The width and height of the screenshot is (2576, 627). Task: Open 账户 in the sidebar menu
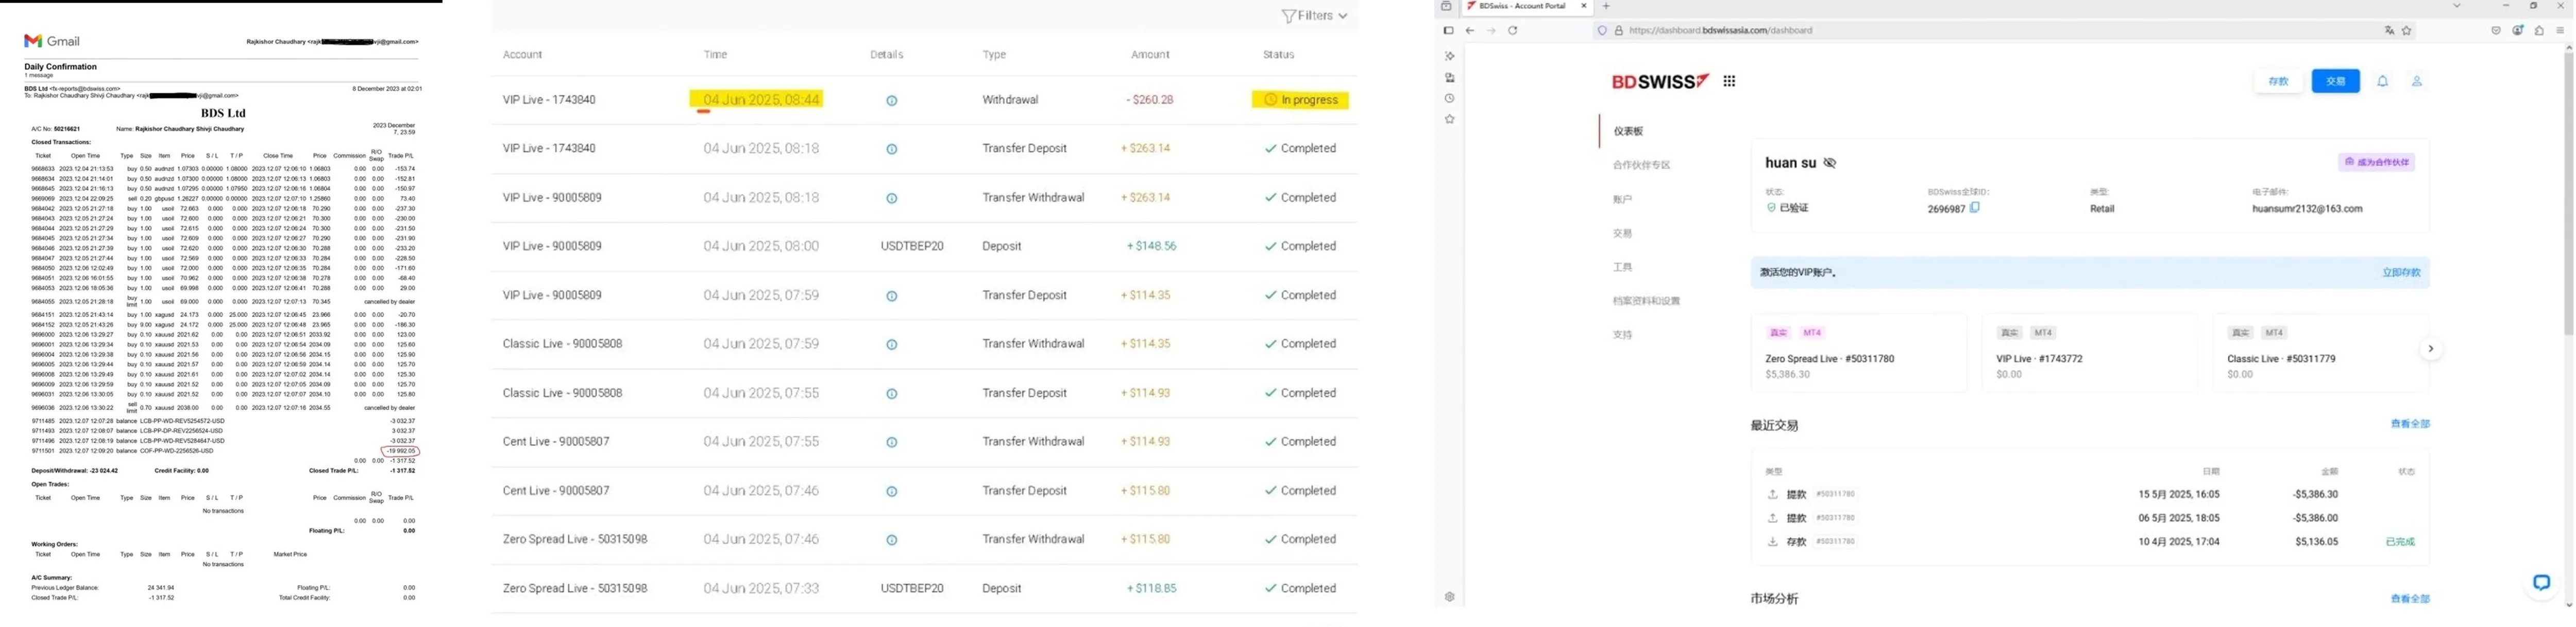[x=1622, y=199]
